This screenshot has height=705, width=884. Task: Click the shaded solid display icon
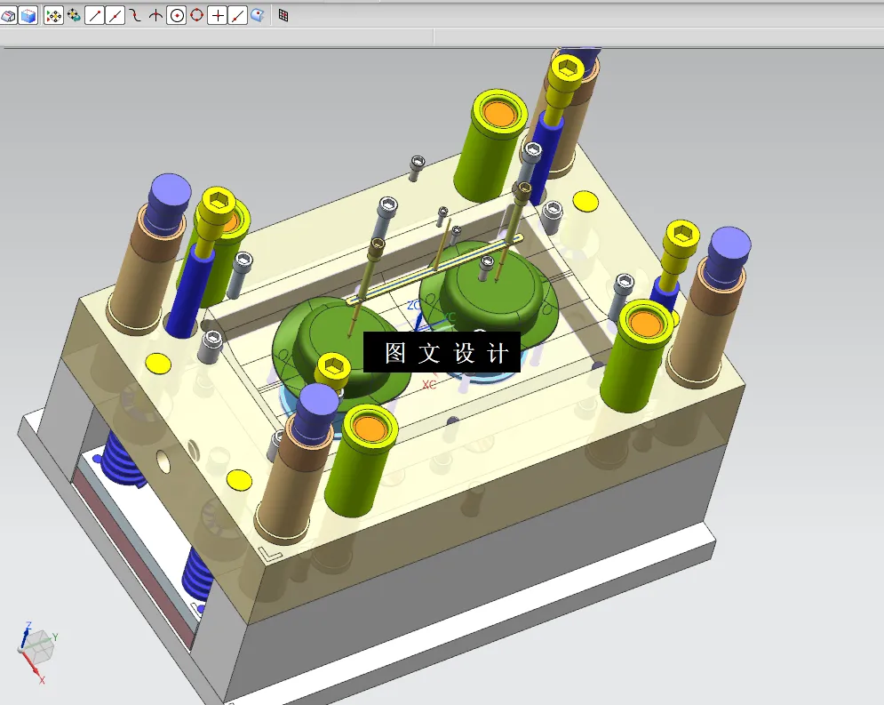point(8,14)
